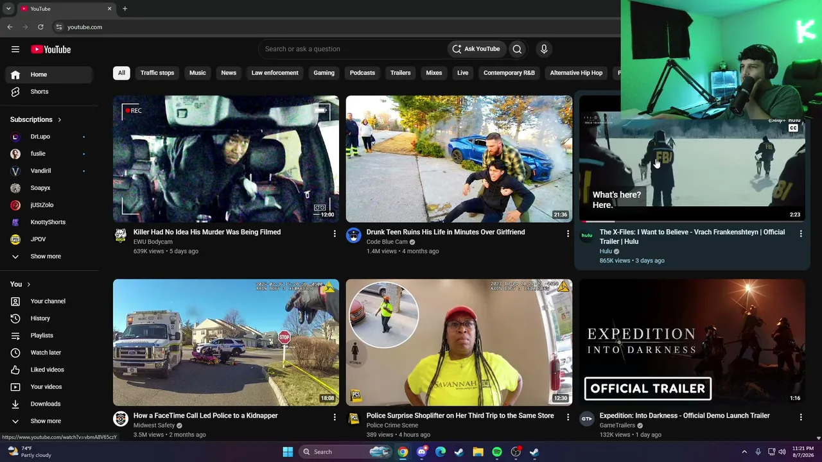822x462 pixels.
Task: Select the Gaming filter chip
Action: click(x=324, y=73)
